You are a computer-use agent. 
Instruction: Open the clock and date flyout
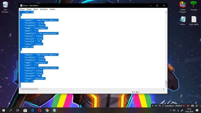coord(189,110)
